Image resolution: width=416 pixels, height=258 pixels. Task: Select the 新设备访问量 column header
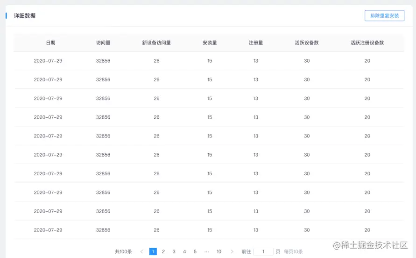click(156, 43)
